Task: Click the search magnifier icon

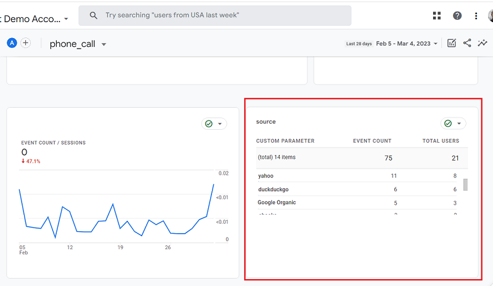Action: [94, 15]
